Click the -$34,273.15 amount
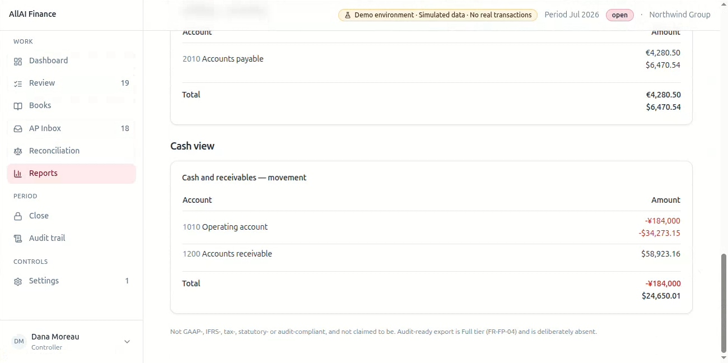The height and width of the screenshot is (363, 728). [659, 233]
